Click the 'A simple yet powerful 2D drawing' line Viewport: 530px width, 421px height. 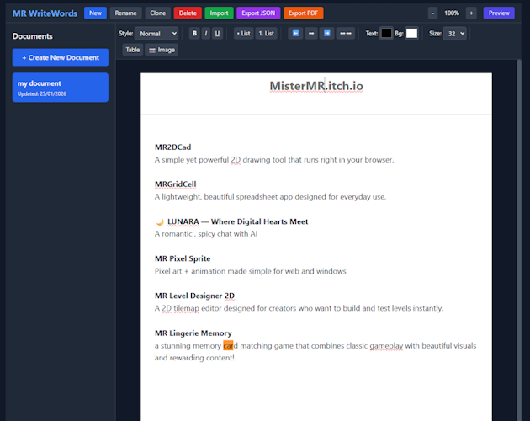[x=274, y=160]
